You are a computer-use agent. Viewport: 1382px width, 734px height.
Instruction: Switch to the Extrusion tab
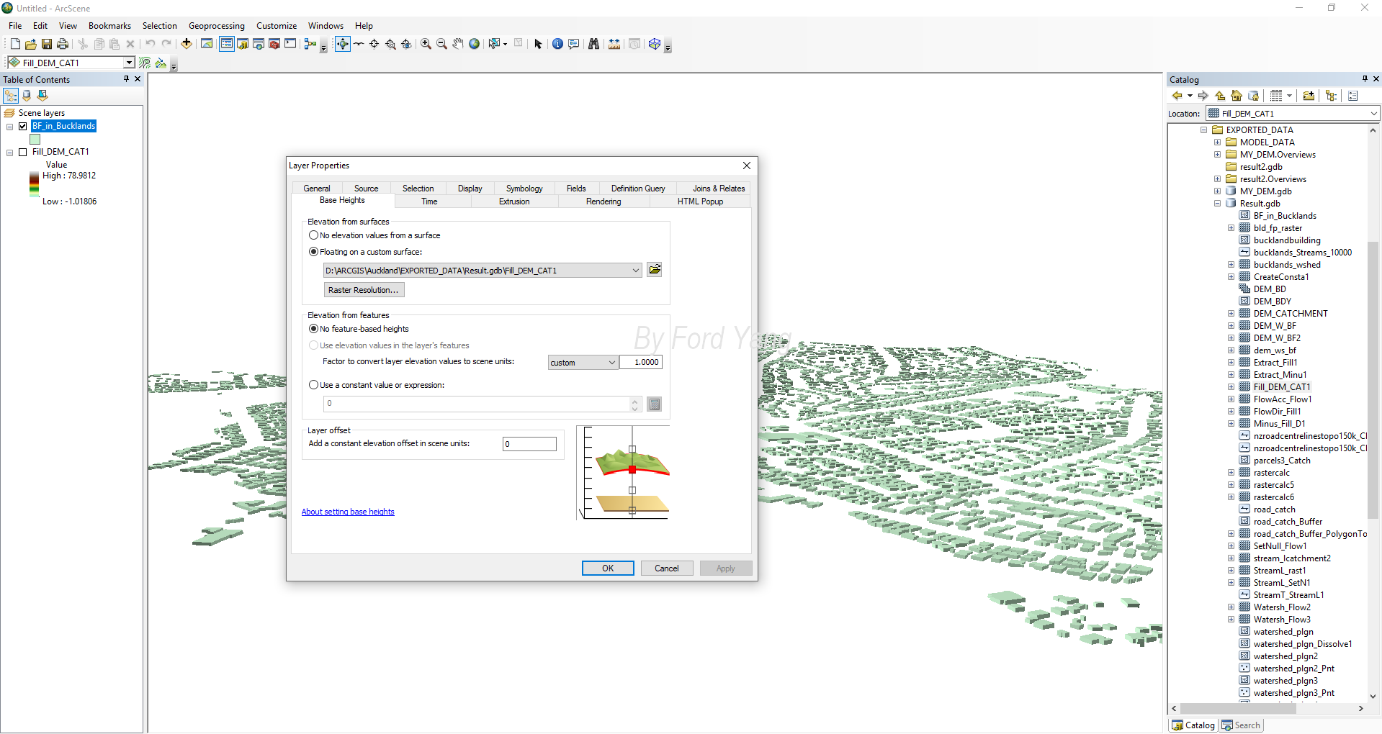[x=514, y=201]
